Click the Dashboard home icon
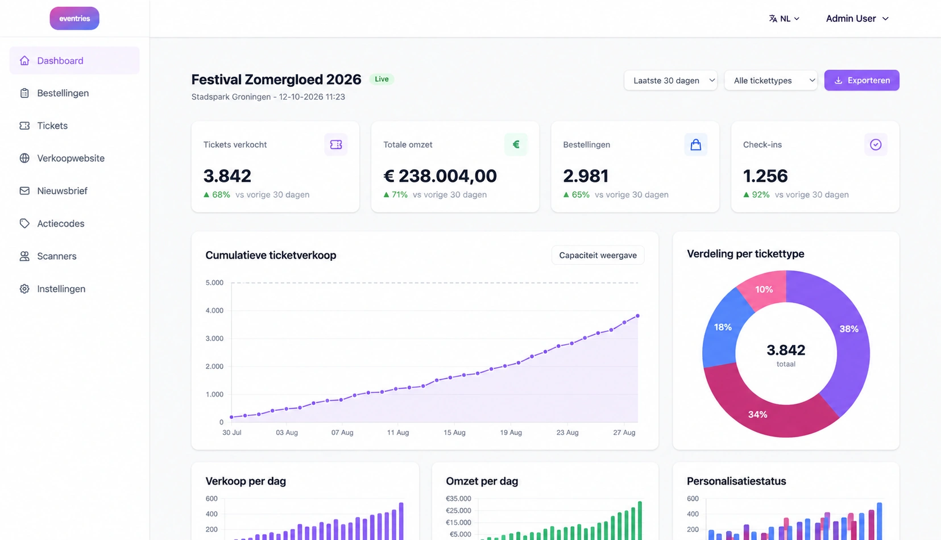The image size is (941, 540). tap(24, 60)
